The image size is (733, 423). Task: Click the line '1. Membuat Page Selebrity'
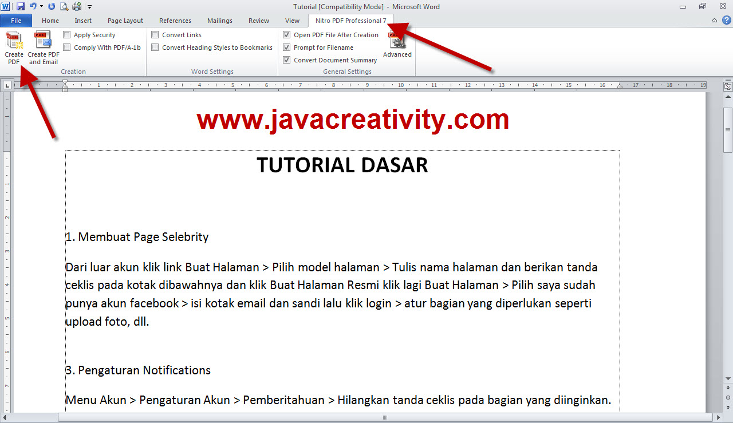click(137, 237)
